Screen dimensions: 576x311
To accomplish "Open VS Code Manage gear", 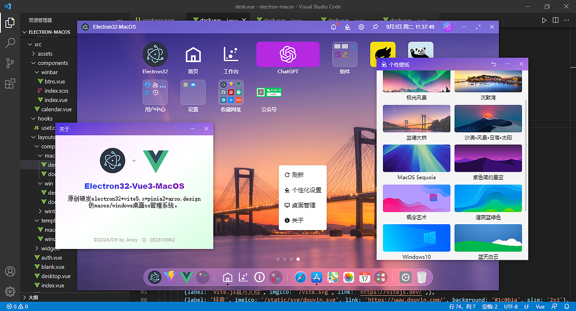I will pos(10,291).
